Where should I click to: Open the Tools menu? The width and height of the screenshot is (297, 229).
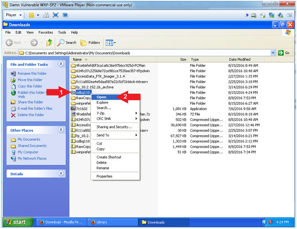click(x=62, y=32)
